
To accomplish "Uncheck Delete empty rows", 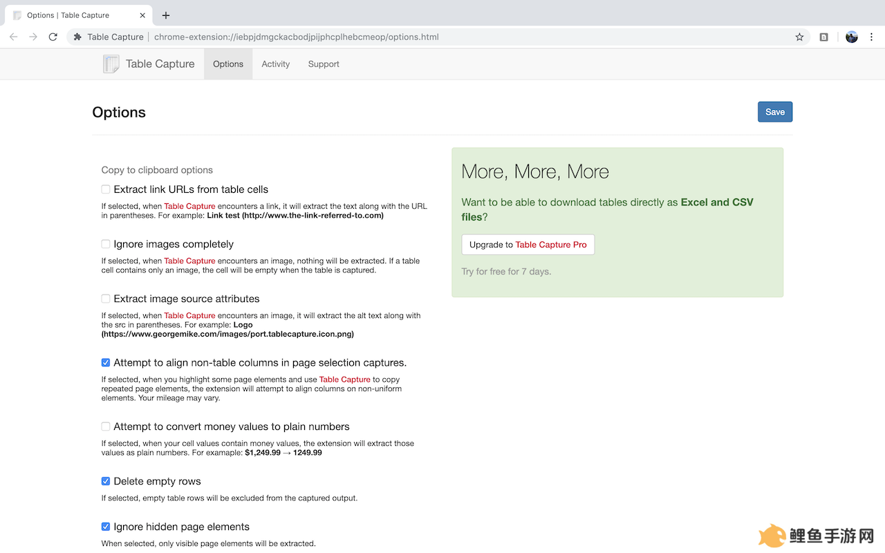I will click(x=106, y=481).
